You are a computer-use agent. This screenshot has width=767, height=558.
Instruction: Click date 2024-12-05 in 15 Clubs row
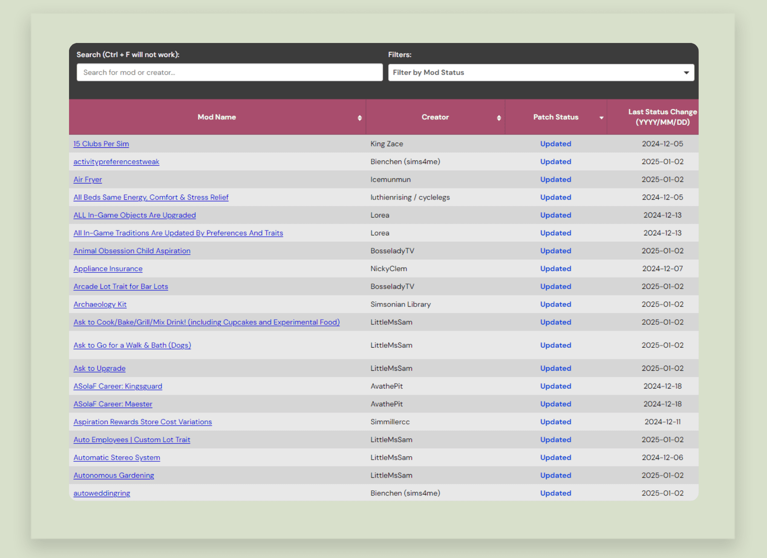coord(663,144)
